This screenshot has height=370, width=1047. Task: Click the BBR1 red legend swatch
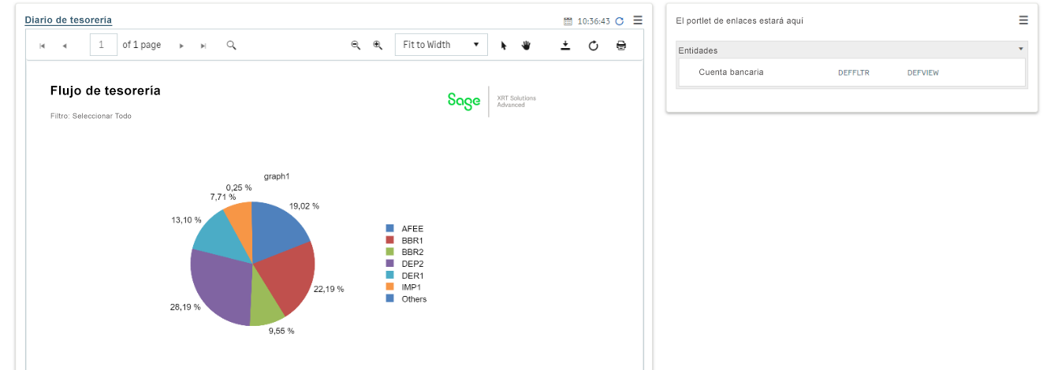pyautogui.click(x=389, y=240)
